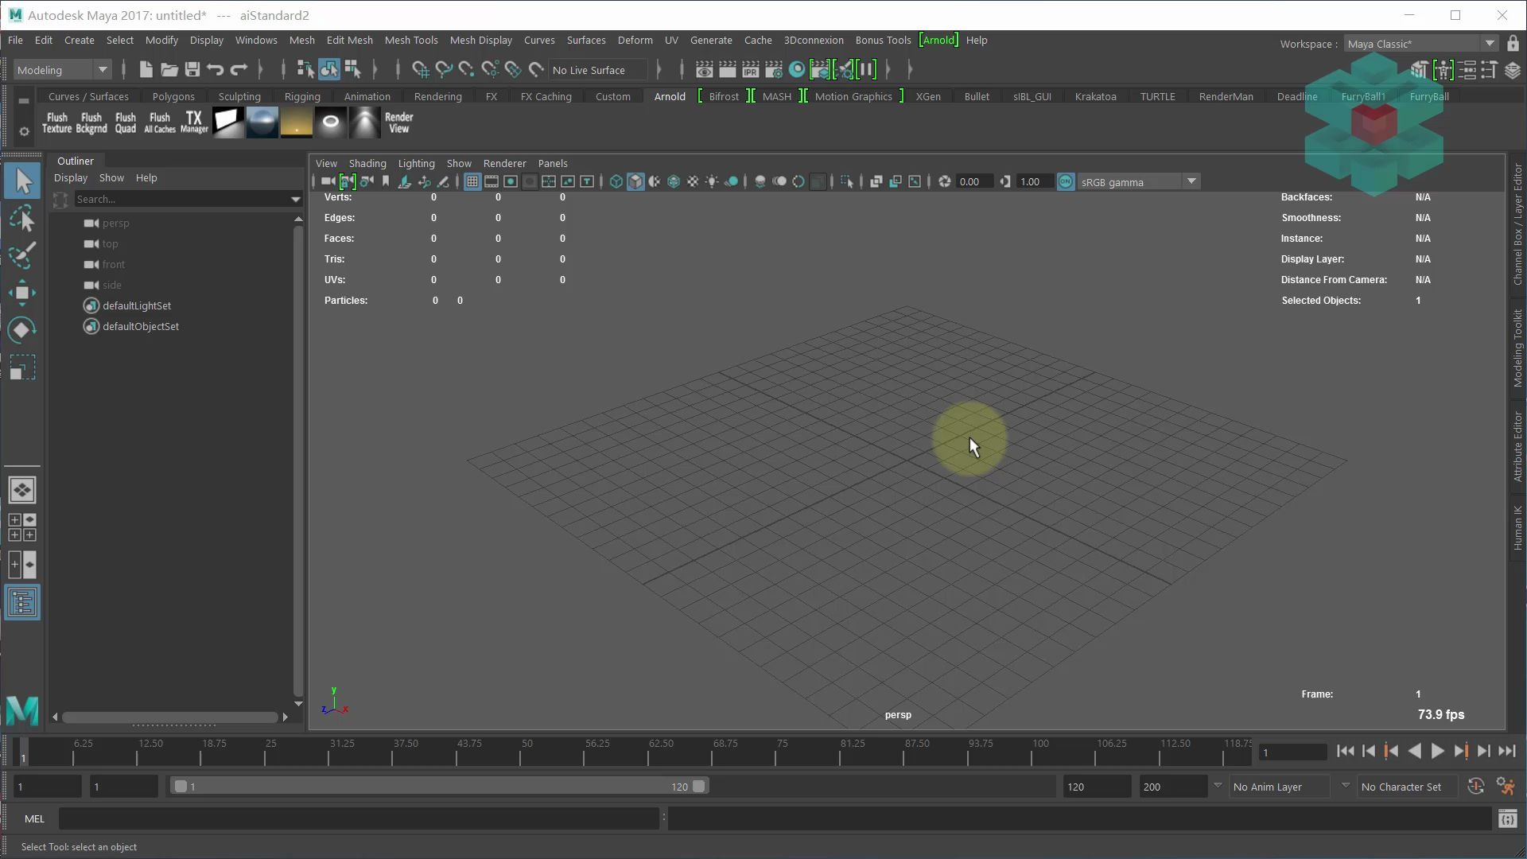Select defaultLightSet in the Outliner
This screenshot has height=859, width=1527.
tap(137, 305)
